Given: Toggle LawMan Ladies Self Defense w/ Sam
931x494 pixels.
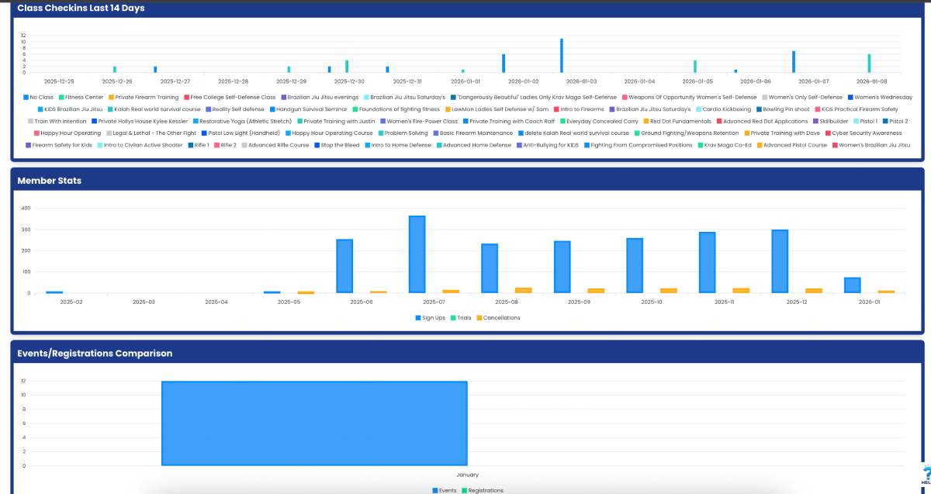Looking at the screenshot, I should coord(497,109).
